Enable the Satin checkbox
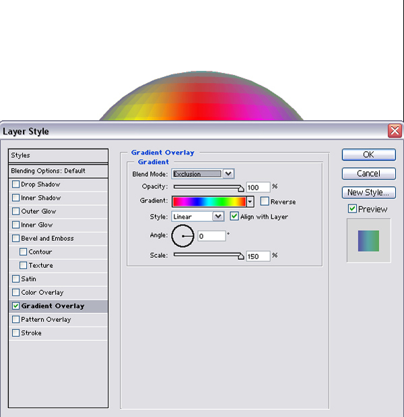This screenshot has width=404, height=417. tap(16, 279)
